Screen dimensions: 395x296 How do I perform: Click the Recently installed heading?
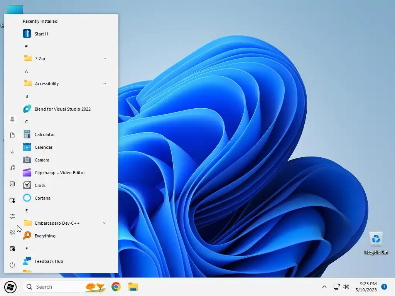pyautogui.click(x=40, y=21)
